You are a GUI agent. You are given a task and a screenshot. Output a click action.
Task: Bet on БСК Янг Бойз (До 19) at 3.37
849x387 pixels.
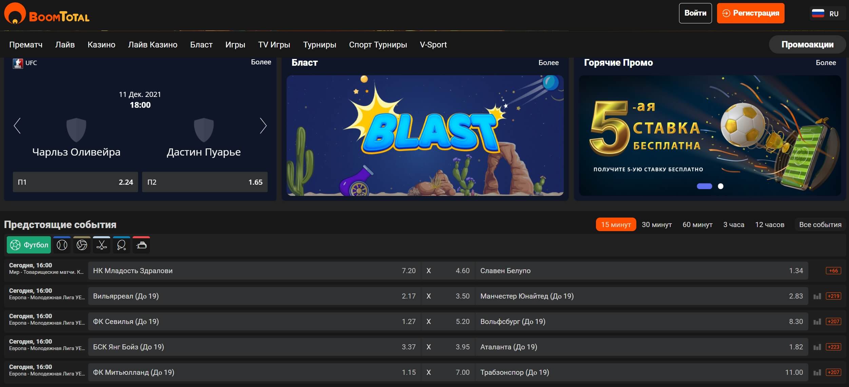[254, 347]
